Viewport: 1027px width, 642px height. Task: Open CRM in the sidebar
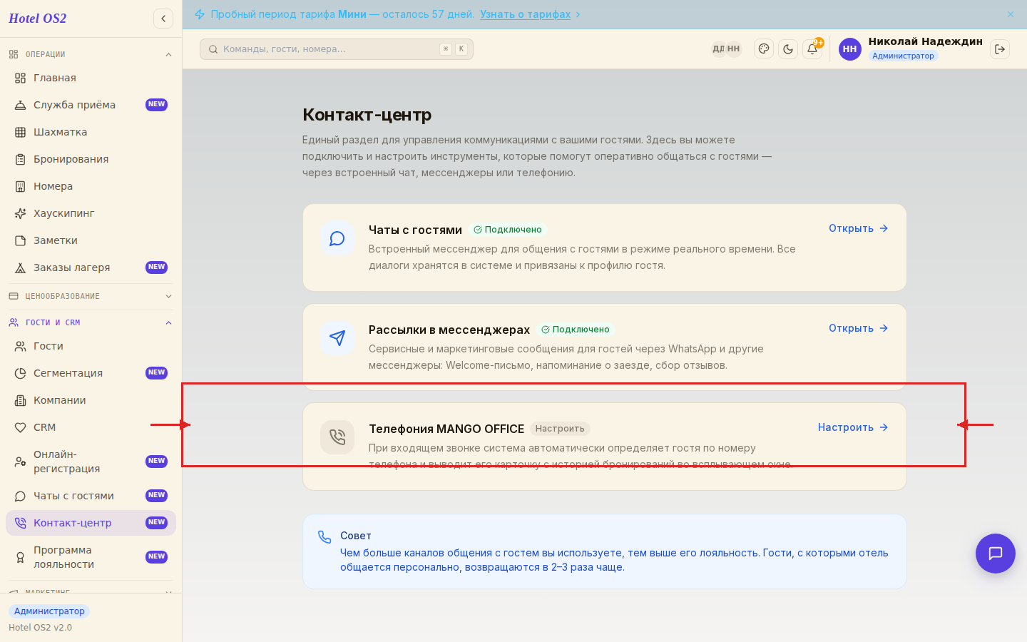click(x=91, y=427)
